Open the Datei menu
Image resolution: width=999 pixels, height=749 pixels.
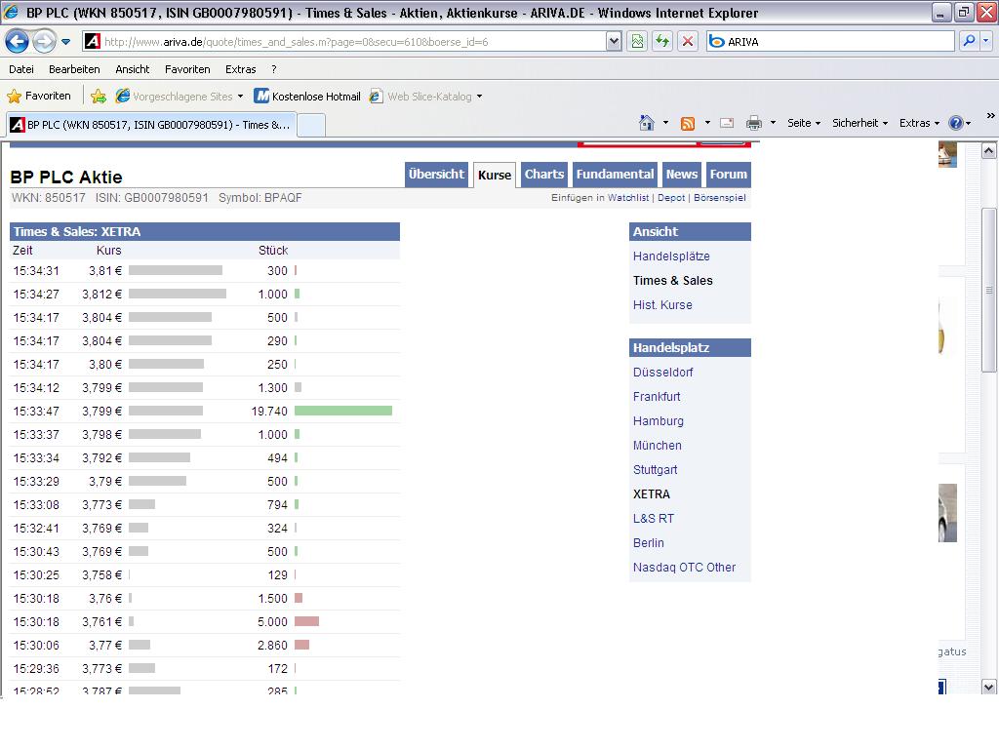coord(21,69)
